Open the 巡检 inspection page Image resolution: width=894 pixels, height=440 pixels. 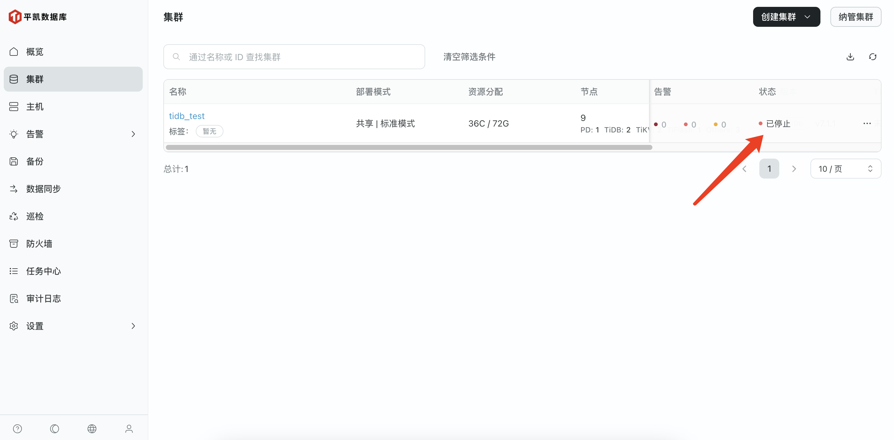coord(35,216)
